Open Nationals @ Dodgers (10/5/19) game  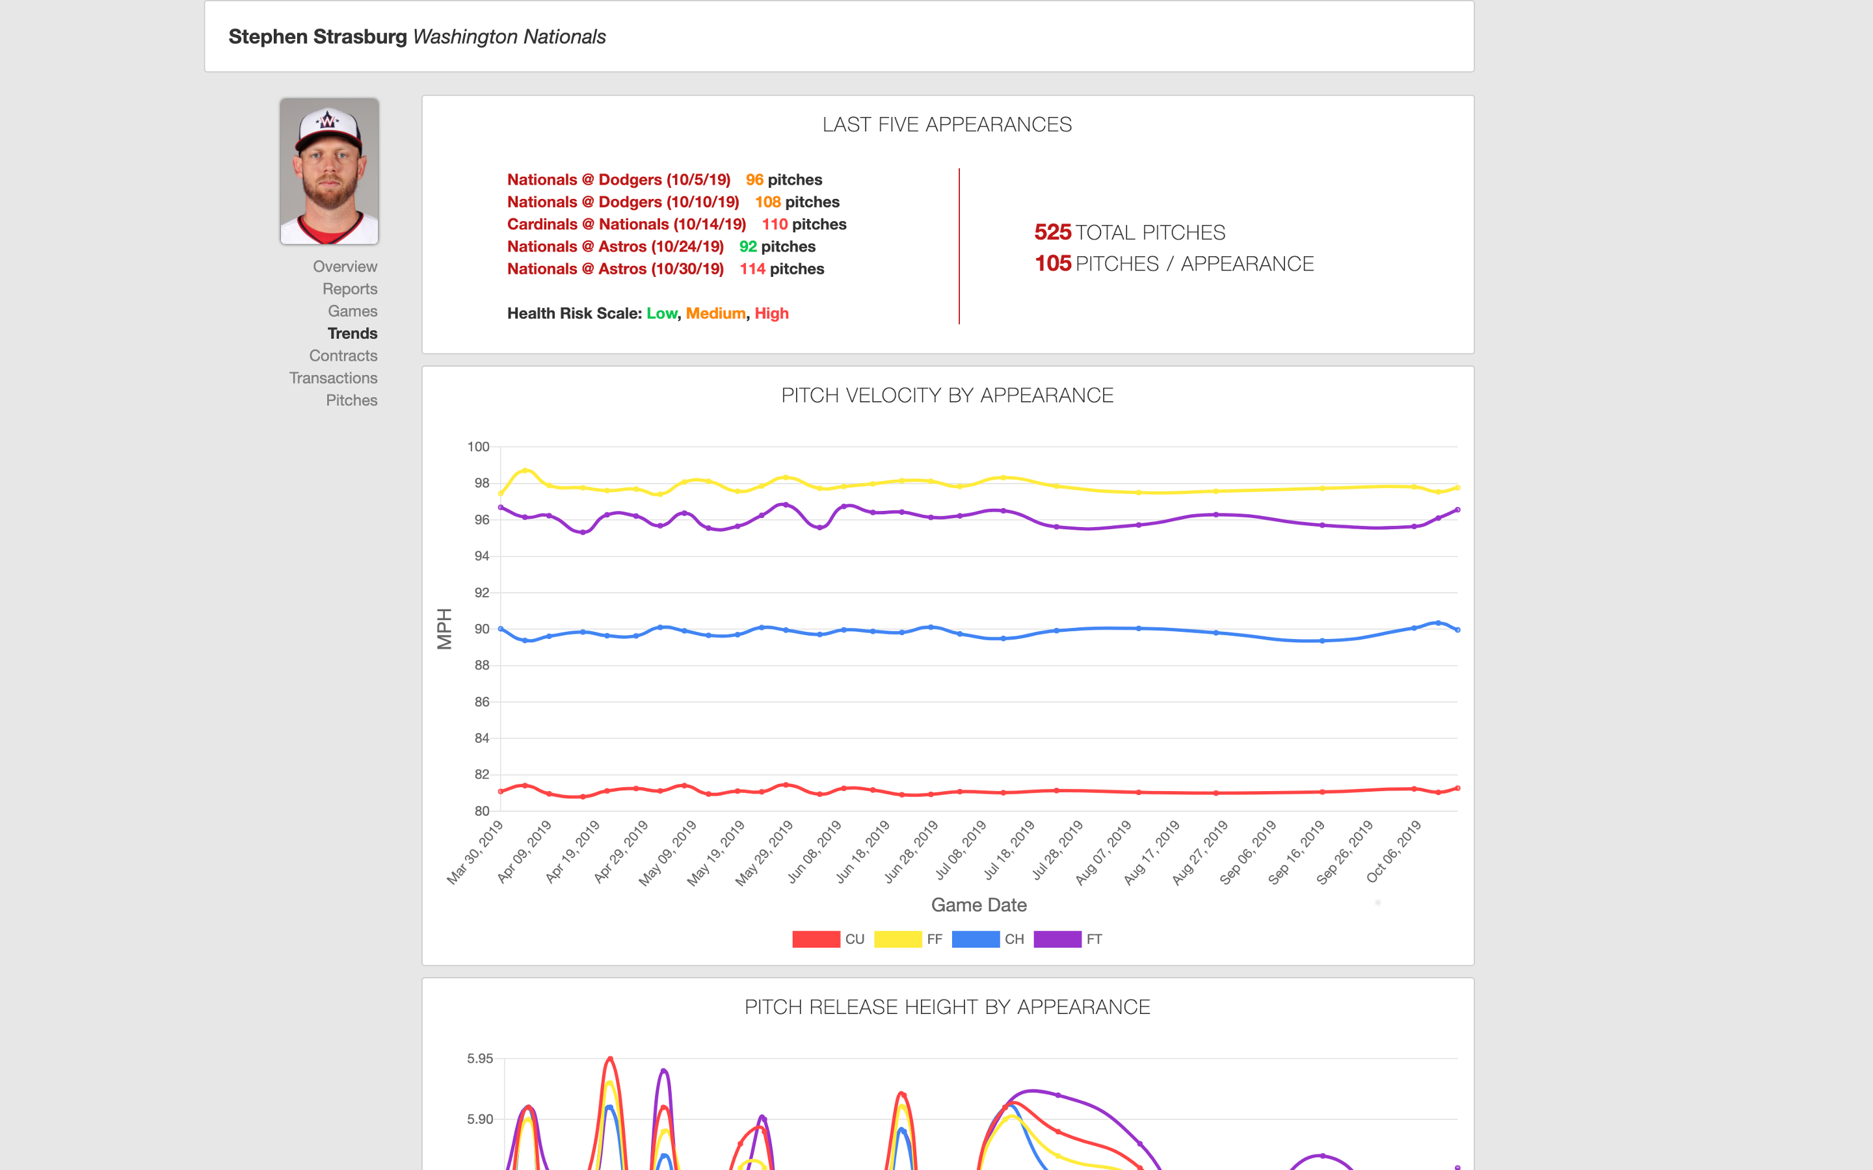coord(618,179)
